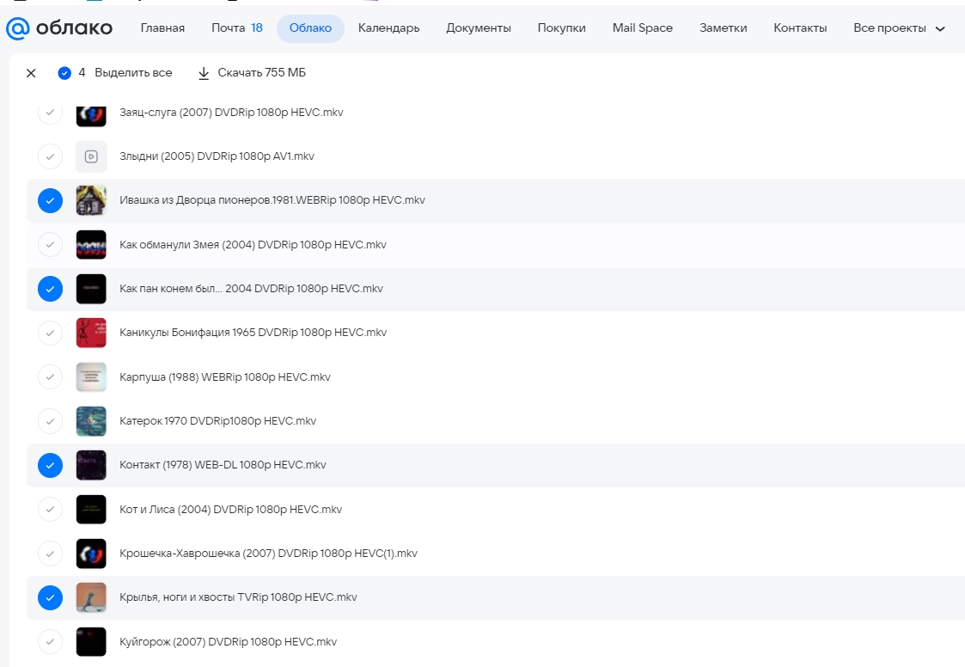This screenshot has width=965, height=667.
Task: Click filename Злыдни (2005) DVDRip 1080p AV1.mkv
Action: (x=217, y=156)
